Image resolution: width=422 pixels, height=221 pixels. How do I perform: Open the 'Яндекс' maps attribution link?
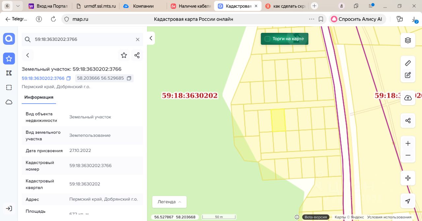click(357, 217)
